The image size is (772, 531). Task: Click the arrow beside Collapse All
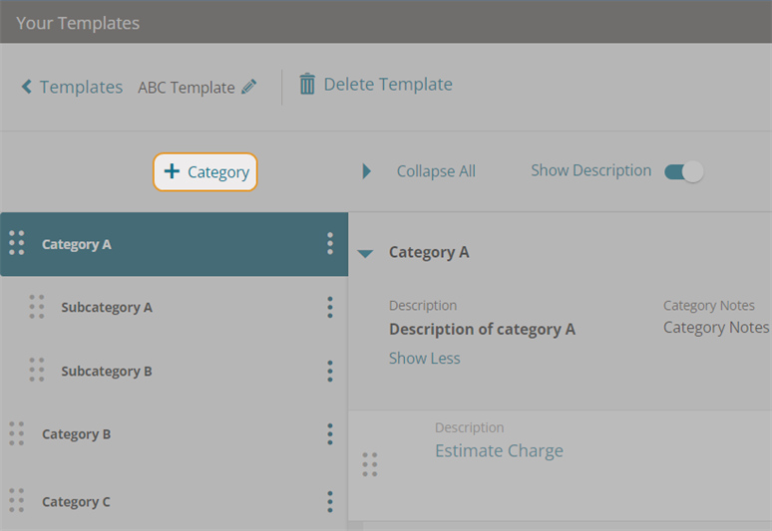pos(366,171)
